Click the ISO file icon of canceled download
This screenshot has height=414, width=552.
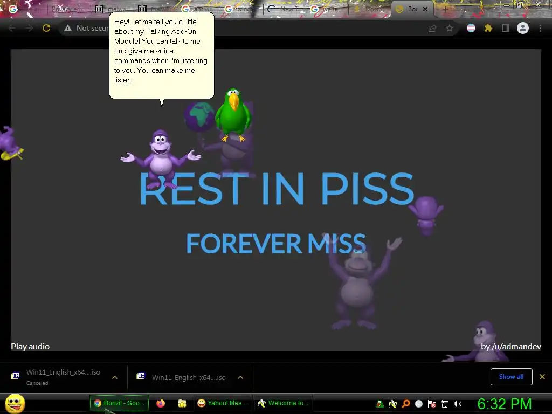point(15,376)
